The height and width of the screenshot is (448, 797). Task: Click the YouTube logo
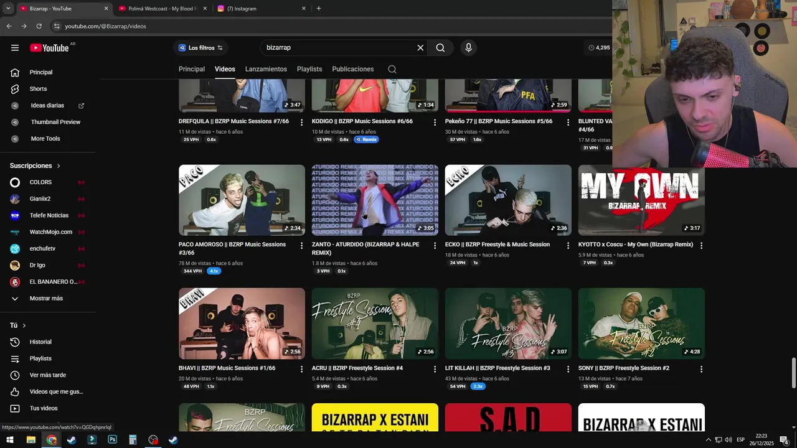pyautogui.click(x=49, y=48)
